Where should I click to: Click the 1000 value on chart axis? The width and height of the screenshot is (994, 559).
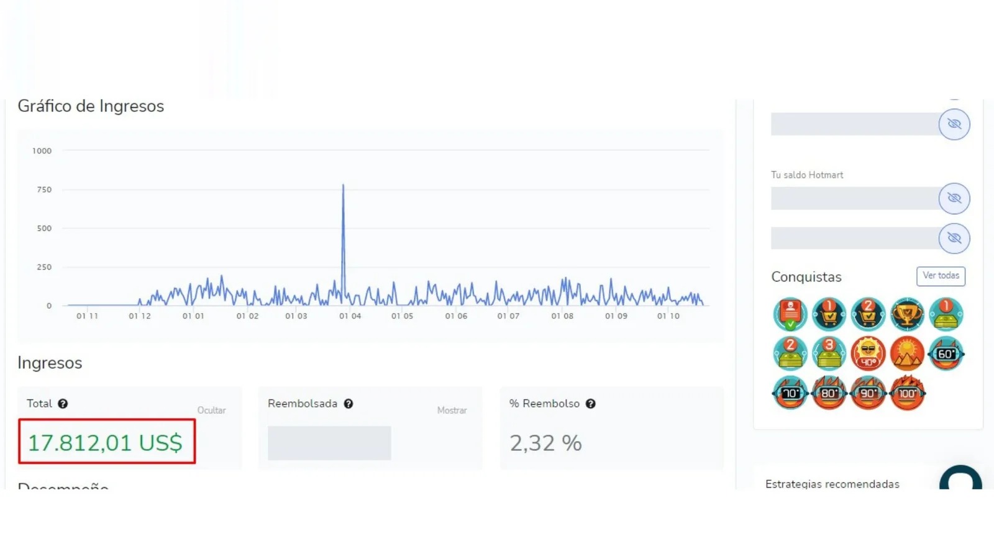pyautogui.click(x=42, y=151)
